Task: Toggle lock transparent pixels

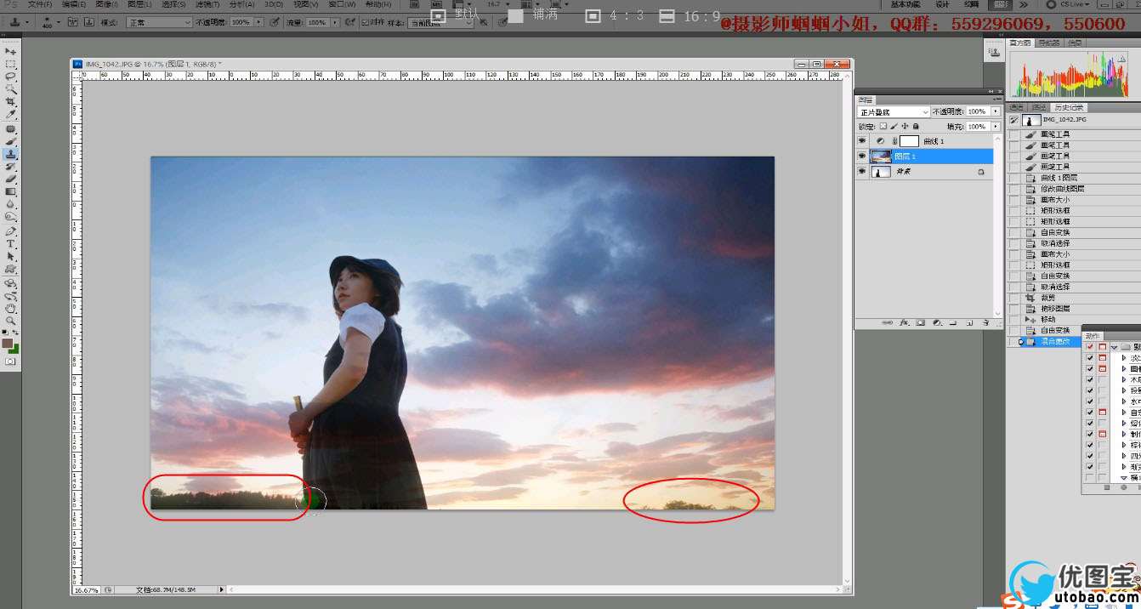Action: coord(883,126)
